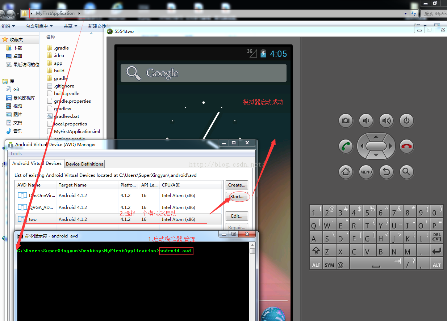Open the 组织 dropdown menu

click(x=8, y=26)
